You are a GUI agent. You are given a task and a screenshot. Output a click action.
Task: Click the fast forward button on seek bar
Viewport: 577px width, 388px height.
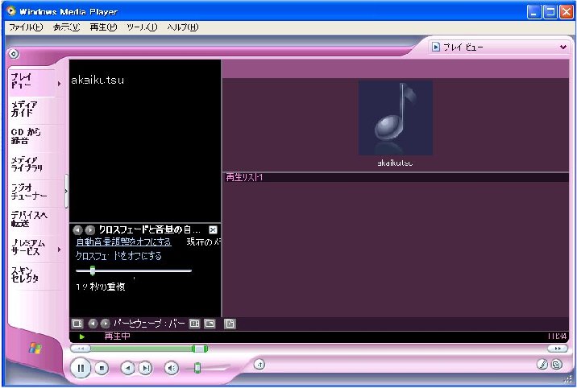557,349
